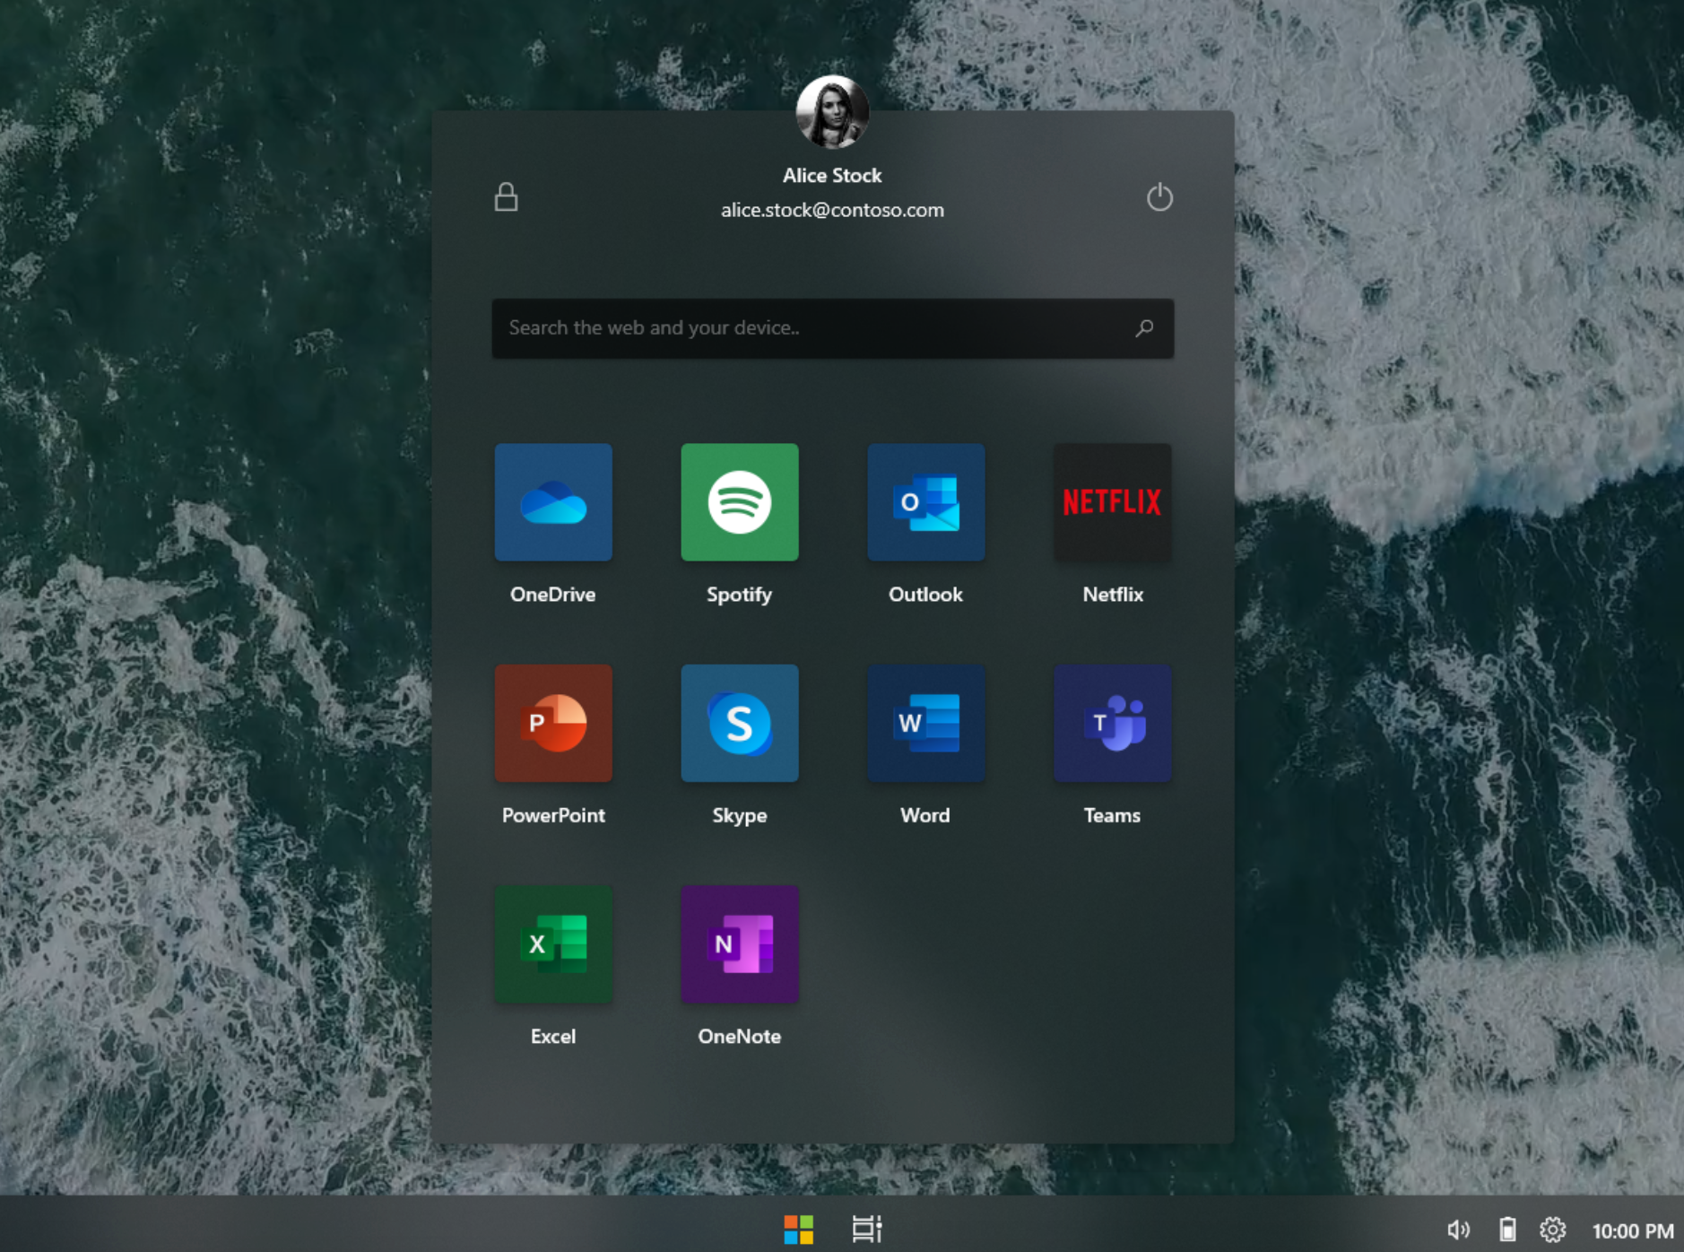Open the OneDrive app tile
Image resolution: width=1684 pixels, height=1252 pixels.
pyautogui.click(x=553, y=502)
